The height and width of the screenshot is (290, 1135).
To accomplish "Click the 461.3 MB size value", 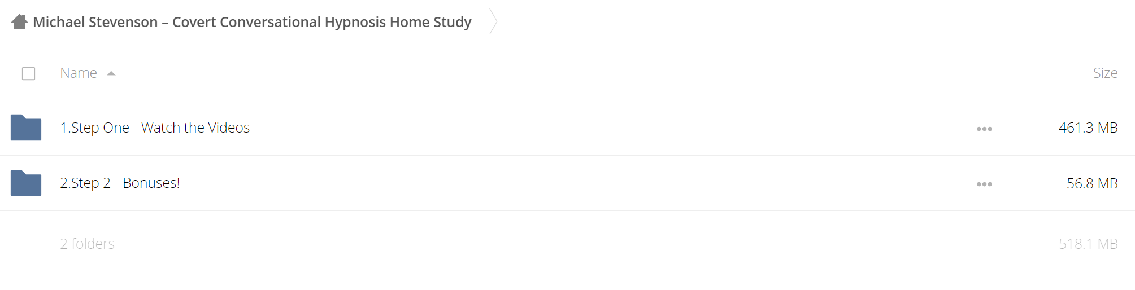I will 1088,128.
